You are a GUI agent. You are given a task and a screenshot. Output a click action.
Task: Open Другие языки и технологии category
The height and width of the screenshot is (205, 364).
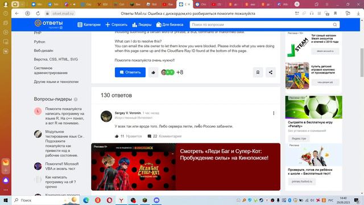(56, 81)
